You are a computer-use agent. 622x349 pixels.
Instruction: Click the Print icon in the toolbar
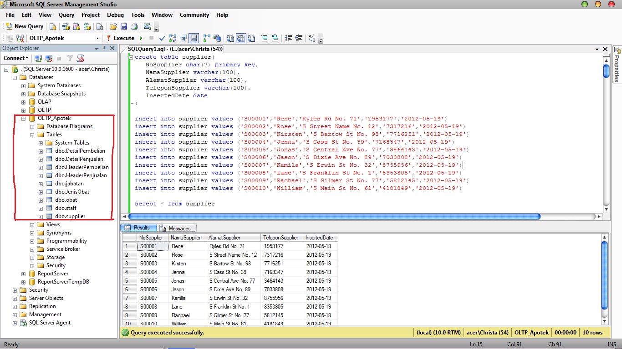click(x=134, y=26)
